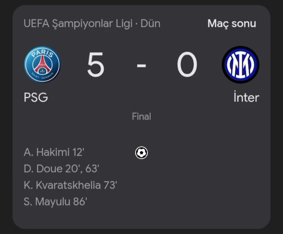Click Hakimi's 12' goal minute
Screen dimensions: 283x234
coord(78,152)
